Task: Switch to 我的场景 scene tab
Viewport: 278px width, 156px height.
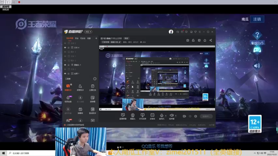Action: tap(70, 38)
